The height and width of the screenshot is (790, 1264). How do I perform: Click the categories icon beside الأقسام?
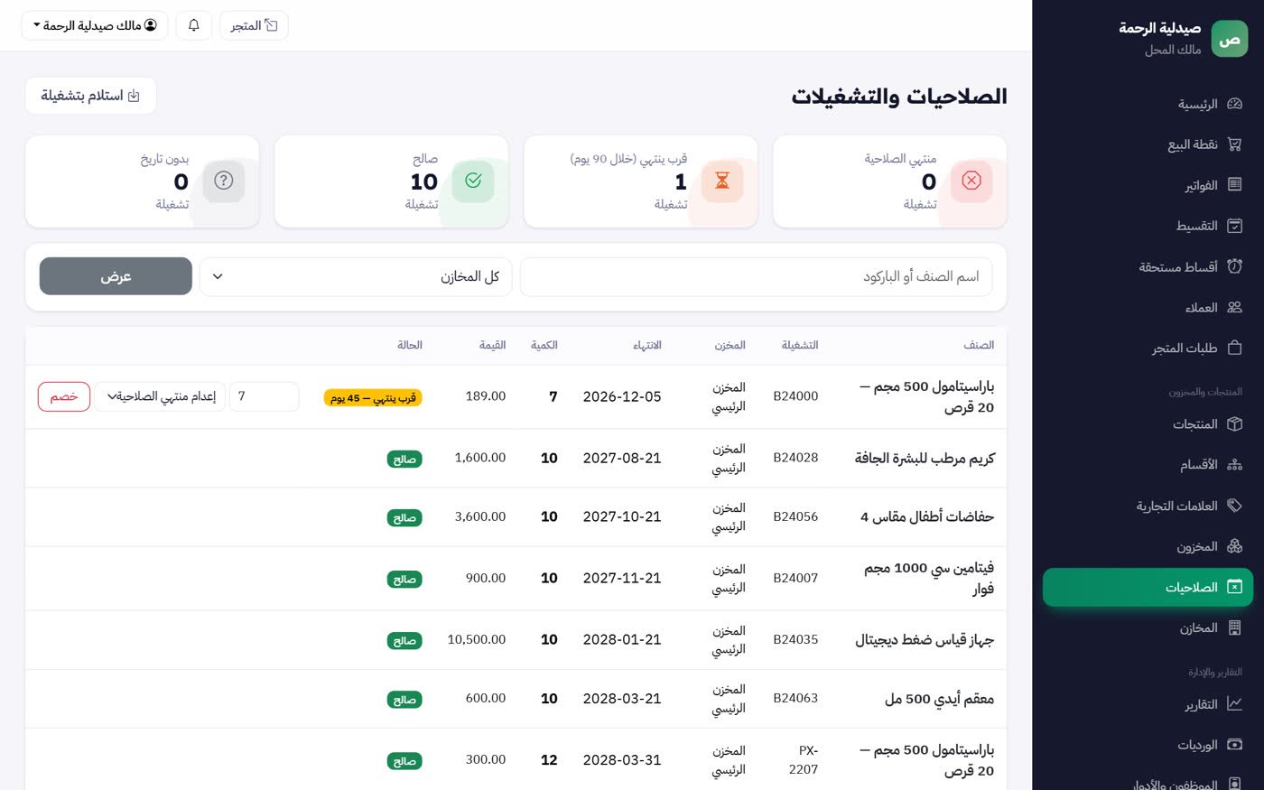[x=1234, y=465]
